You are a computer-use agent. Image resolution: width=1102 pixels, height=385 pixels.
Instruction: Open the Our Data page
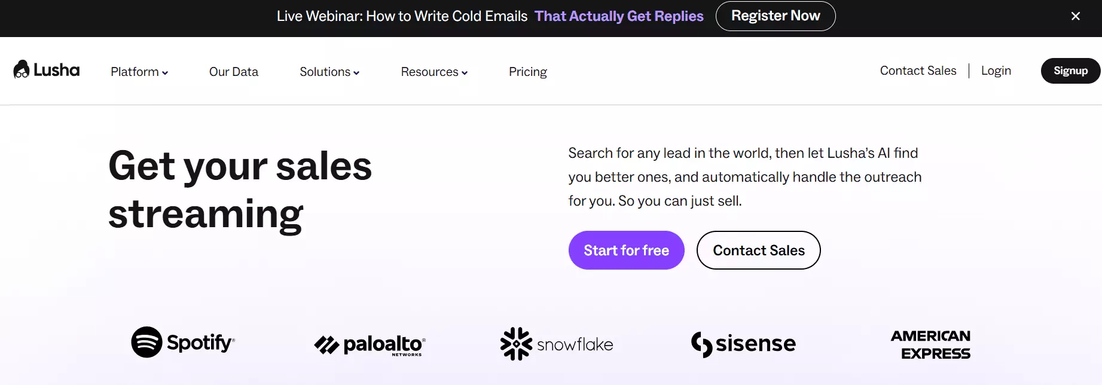tap(234, 72)
